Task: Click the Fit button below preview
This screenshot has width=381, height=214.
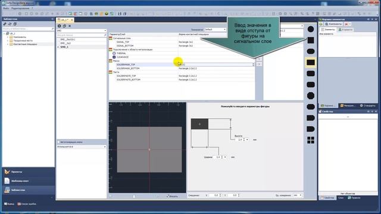Action: tap(172, 196)
